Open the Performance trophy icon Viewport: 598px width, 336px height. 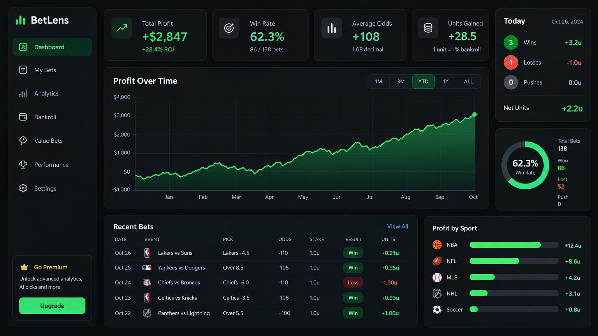tap(23, 164)
